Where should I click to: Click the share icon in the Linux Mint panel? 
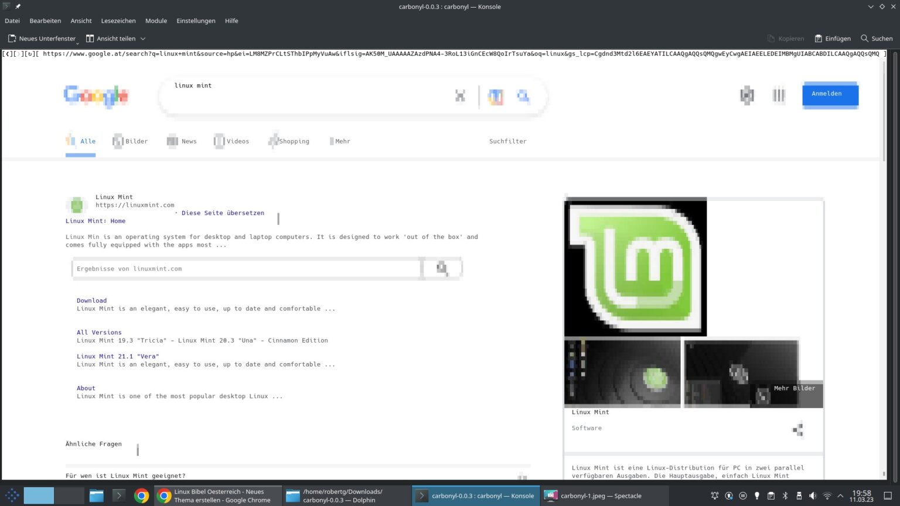[x=797, y=429]
